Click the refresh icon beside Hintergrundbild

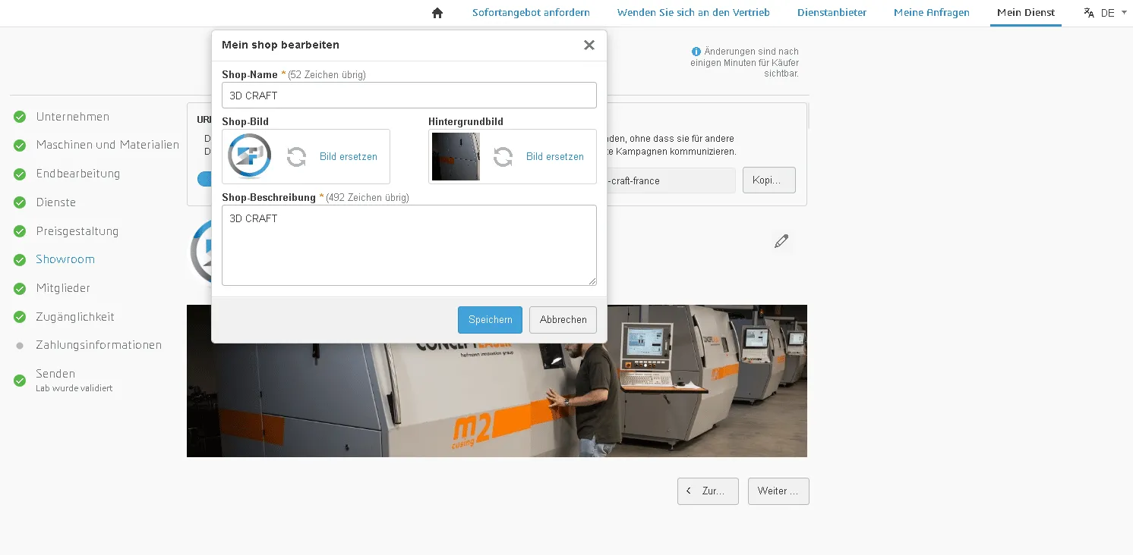click(503, 156)
